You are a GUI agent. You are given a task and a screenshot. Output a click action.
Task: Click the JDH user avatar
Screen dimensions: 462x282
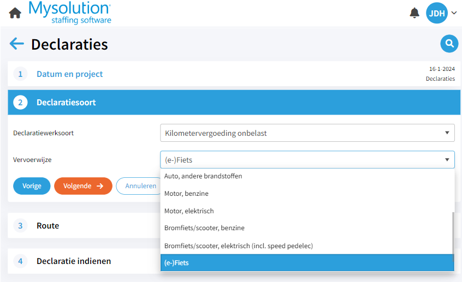[x=436, y=13]
